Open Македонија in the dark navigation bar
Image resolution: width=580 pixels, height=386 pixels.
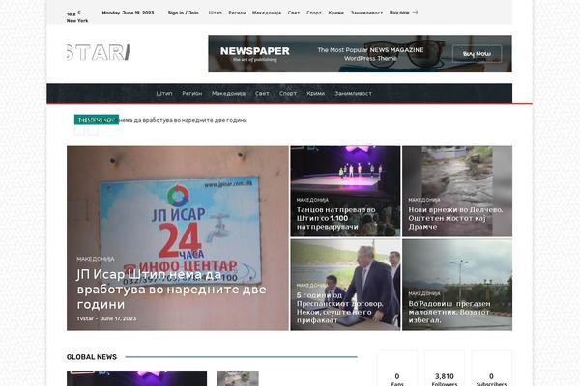pos(229,94)
